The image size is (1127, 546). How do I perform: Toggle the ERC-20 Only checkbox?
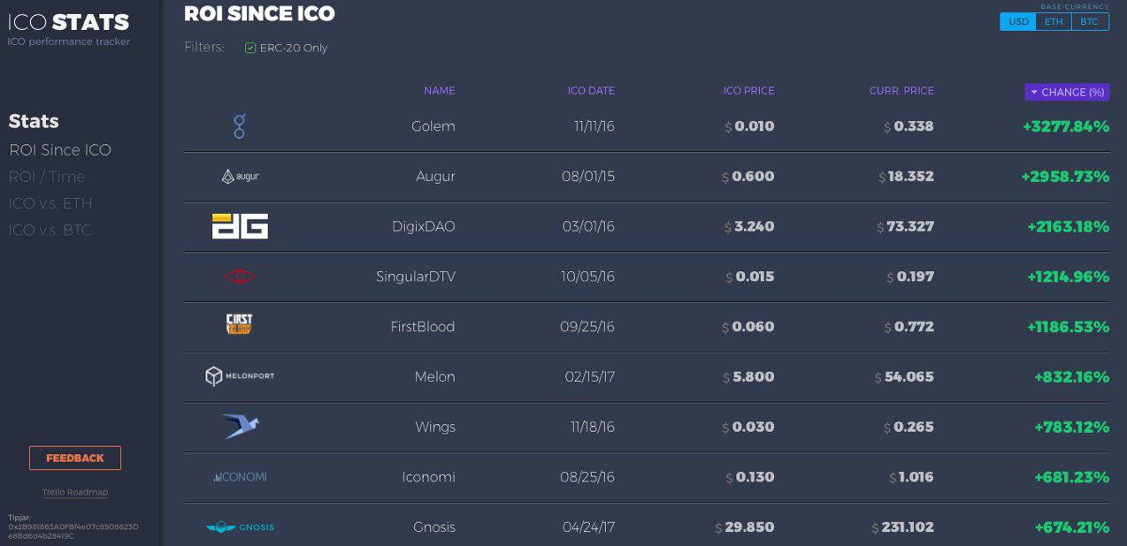[250, 48]
